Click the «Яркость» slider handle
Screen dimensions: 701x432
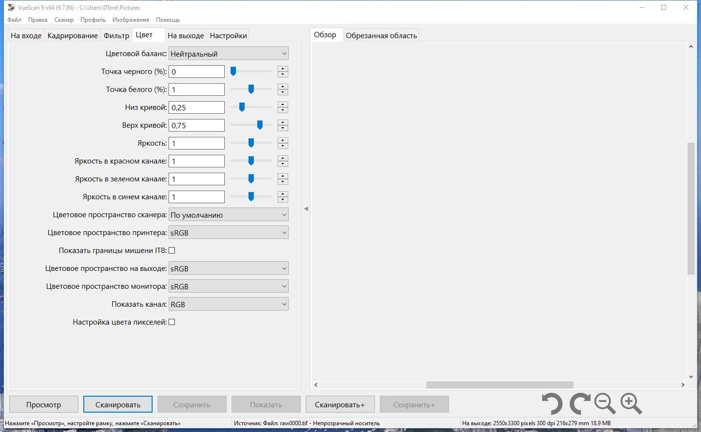point(251,143)
